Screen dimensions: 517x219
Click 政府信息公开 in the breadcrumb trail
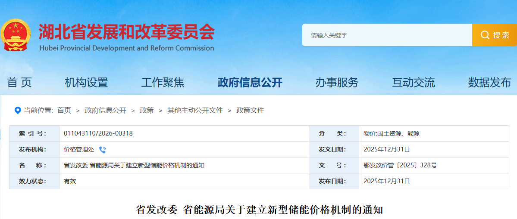[x=106, y=111]
